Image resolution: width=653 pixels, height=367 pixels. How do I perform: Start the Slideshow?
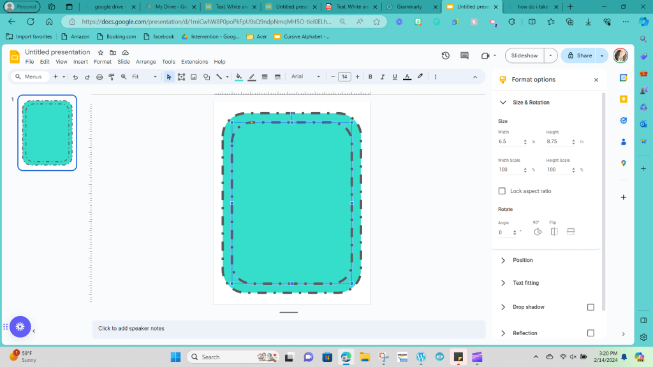point(524,55)
